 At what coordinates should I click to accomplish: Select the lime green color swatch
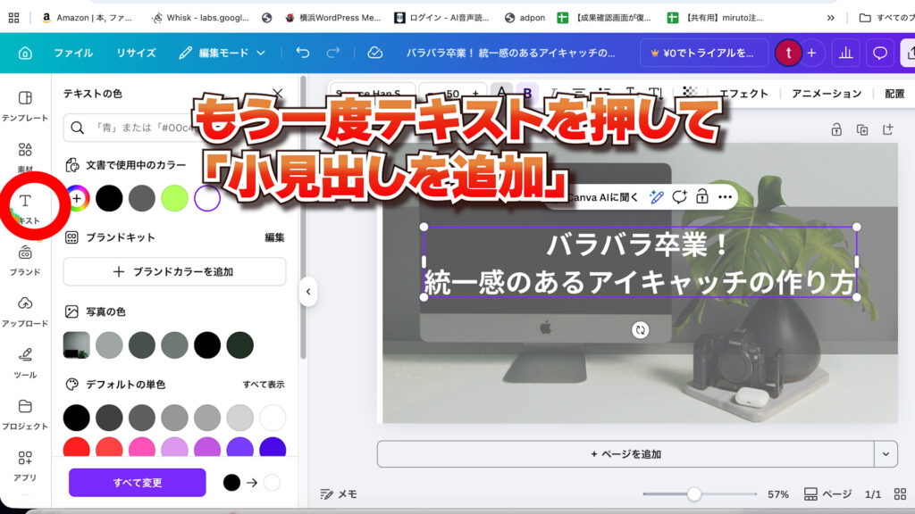pos(174,198)
